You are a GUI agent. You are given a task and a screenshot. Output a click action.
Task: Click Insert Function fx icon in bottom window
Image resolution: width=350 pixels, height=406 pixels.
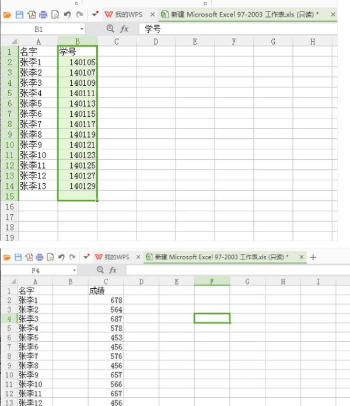(x=113, y=270)
